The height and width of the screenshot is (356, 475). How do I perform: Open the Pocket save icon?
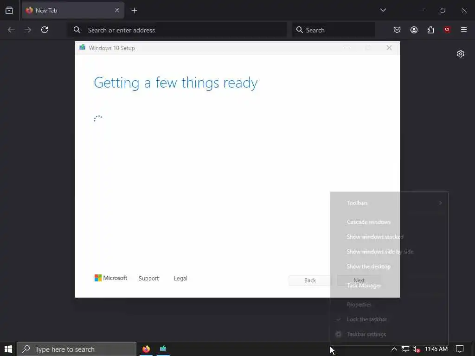[397, 30]
